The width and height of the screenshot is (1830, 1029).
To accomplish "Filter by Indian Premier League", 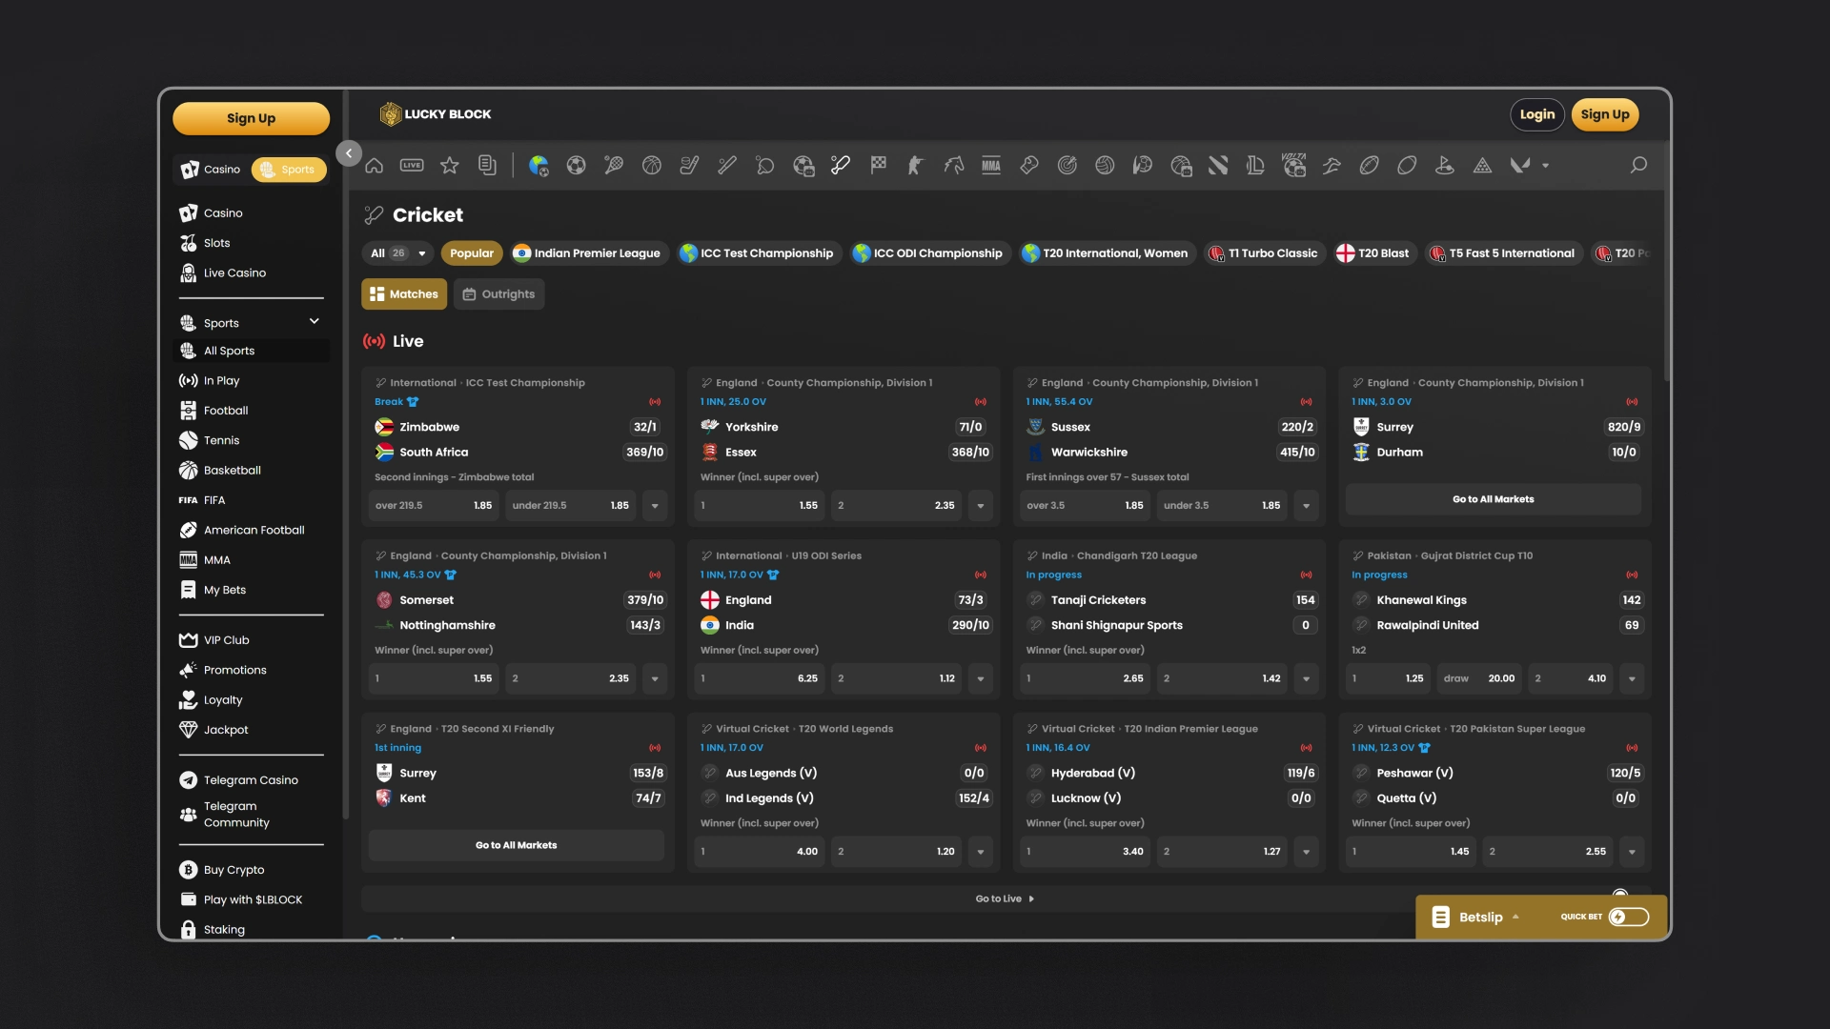I will (586, 253).
